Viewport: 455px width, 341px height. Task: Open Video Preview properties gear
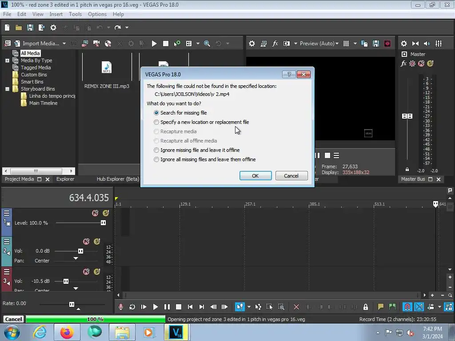click(252, 44)
